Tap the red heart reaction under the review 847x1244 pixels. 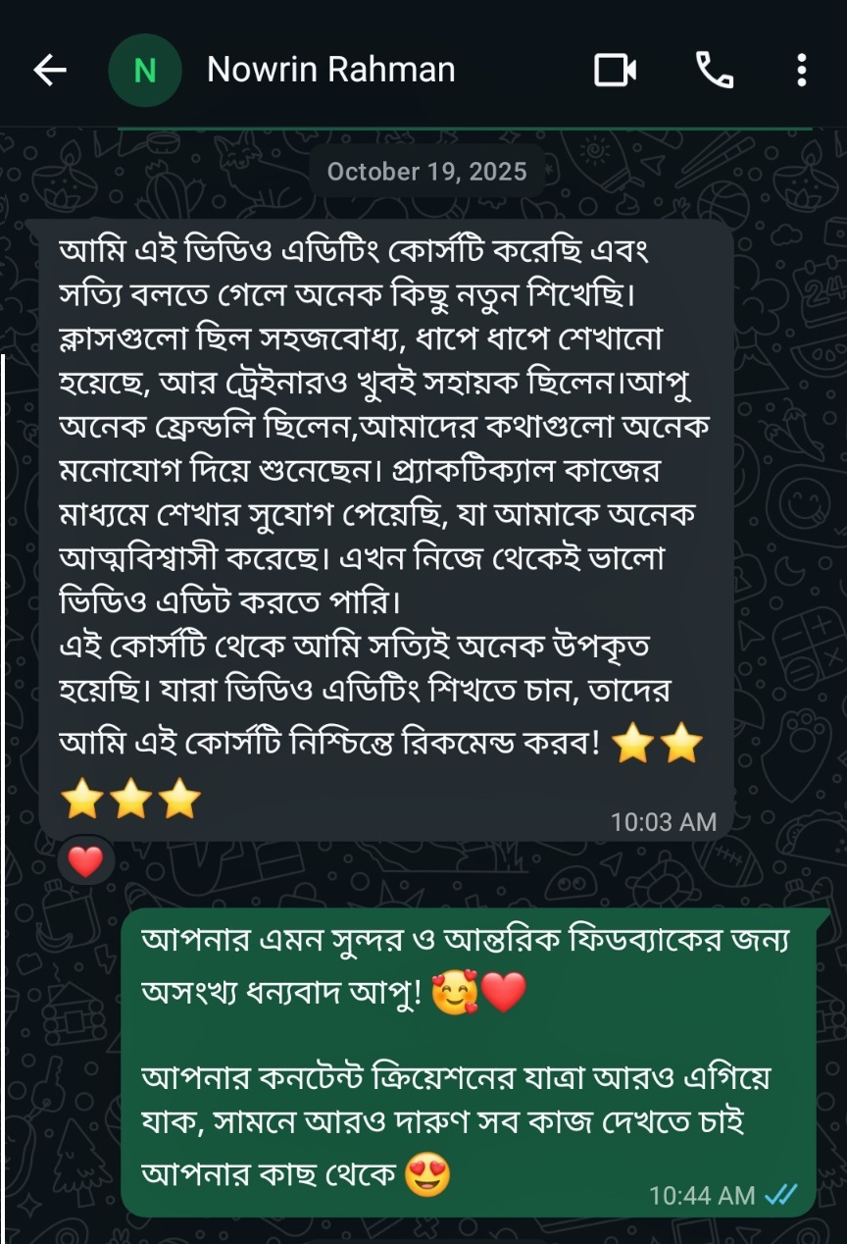86,862
